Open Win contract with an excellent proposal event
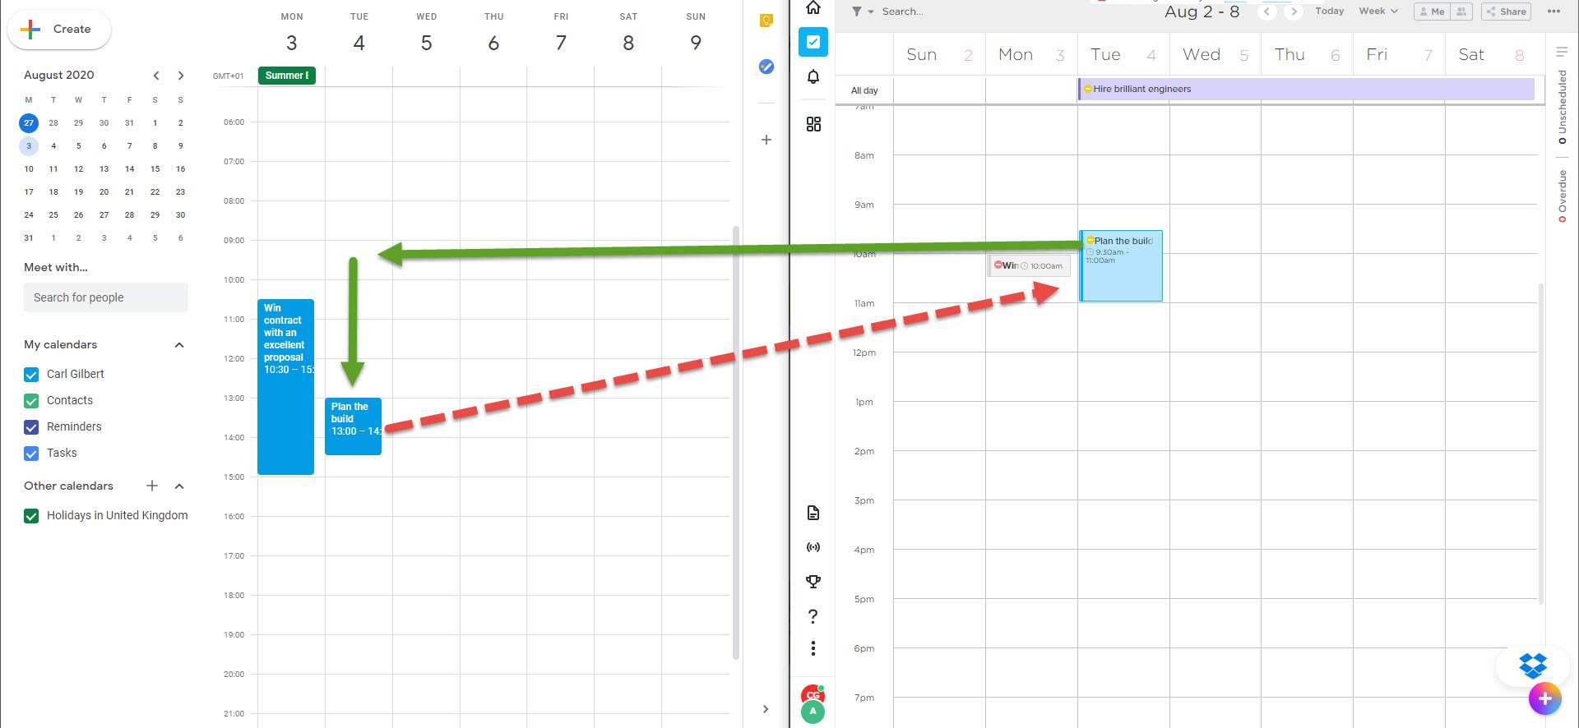Viewport: 1579px width, 728px height. click(285, 386)
